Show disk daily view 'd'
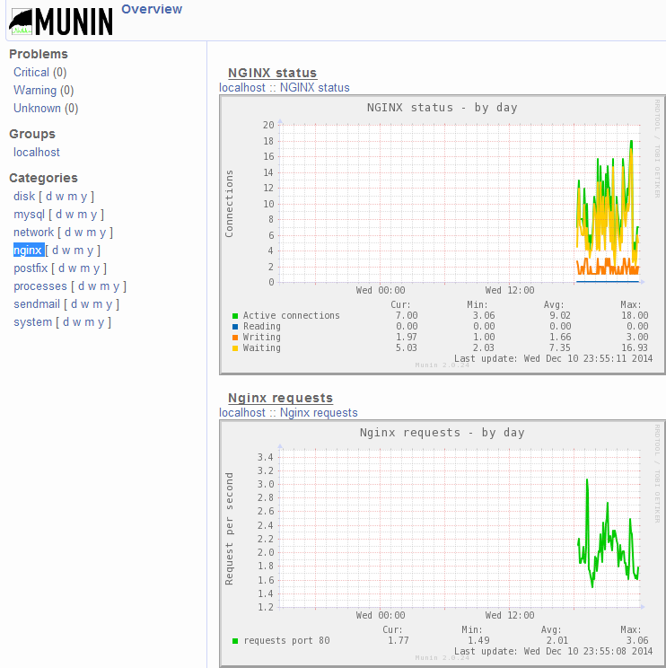 (49, 196)
